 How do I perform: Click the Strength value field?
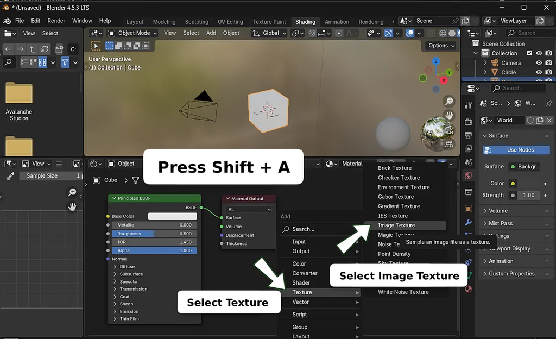coord(528,195)
